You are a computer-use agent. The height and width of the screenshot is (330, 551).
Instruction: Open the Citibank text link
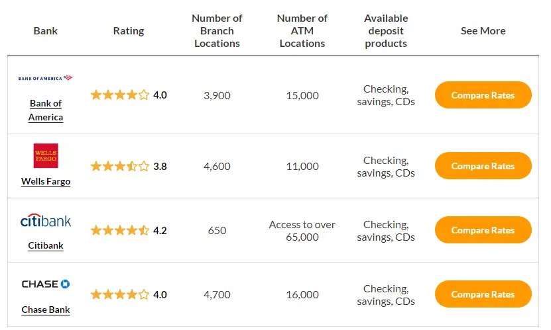(46, 245)
